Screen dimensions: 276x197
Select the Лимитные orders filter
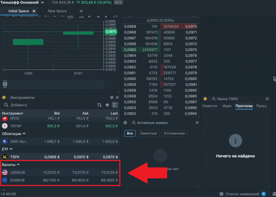point(149,133)
